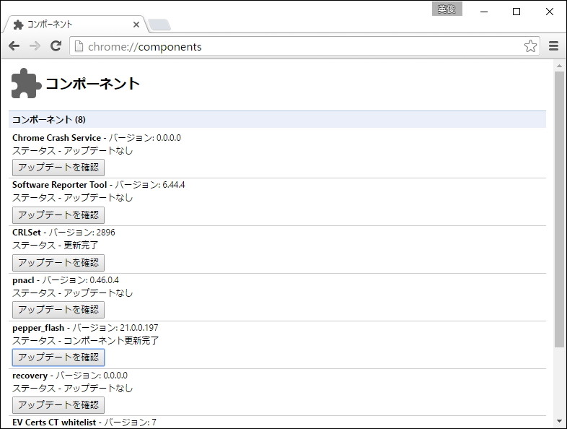
Task: Click pepper_flash status コンポーネント更新完了
Action: click(111, 341)
